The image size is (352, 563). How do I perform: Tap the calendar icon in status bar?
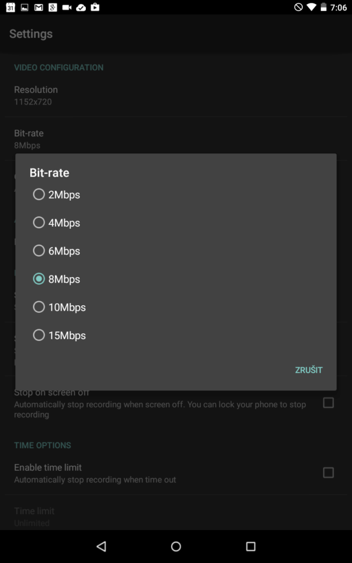[10, 7]
